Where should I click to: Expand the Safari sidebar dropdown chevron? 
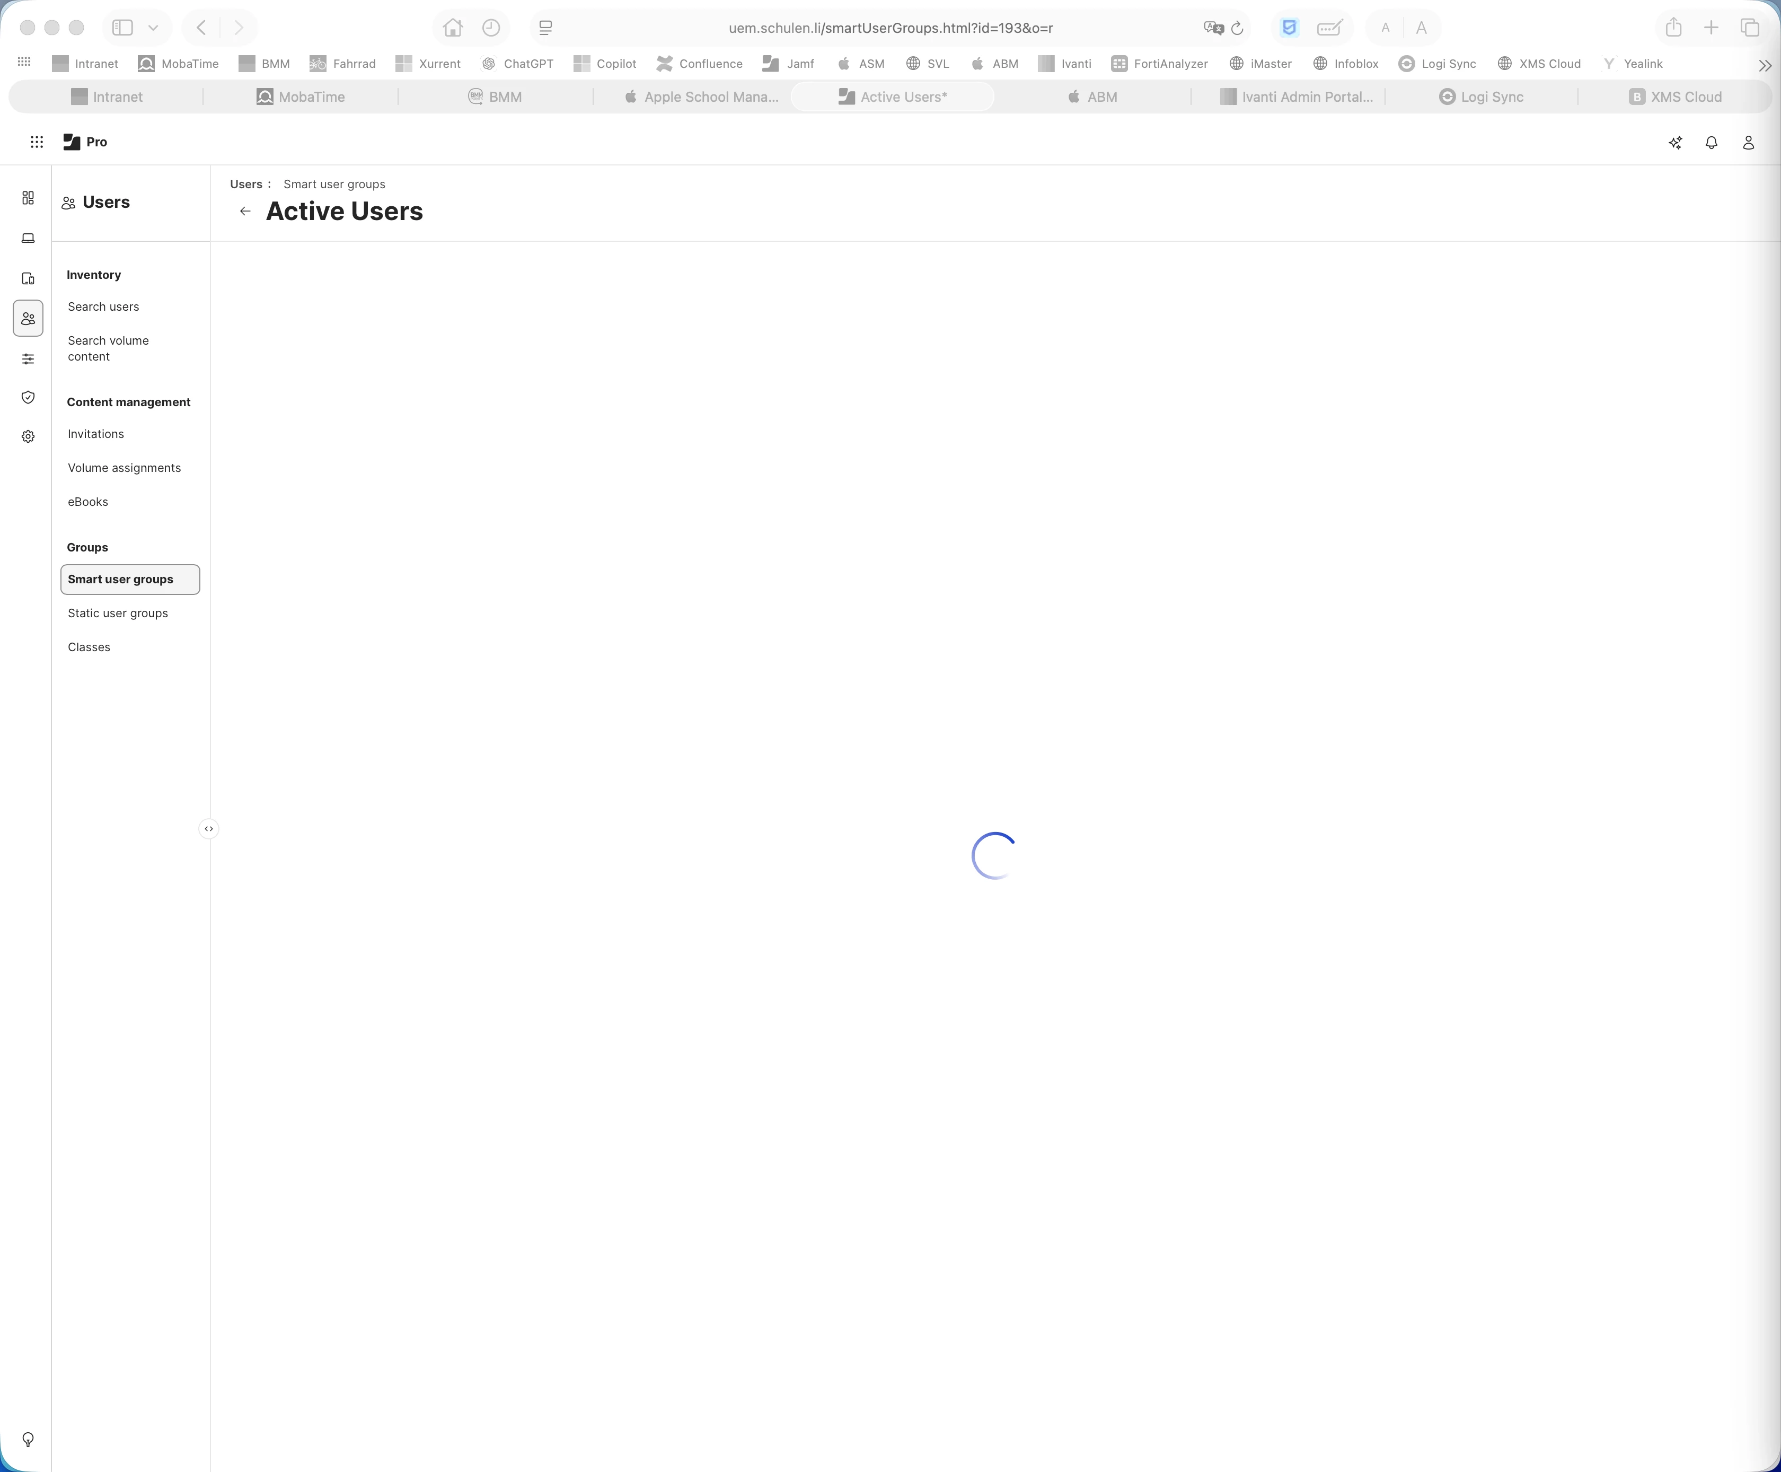(x=153, y=28)
